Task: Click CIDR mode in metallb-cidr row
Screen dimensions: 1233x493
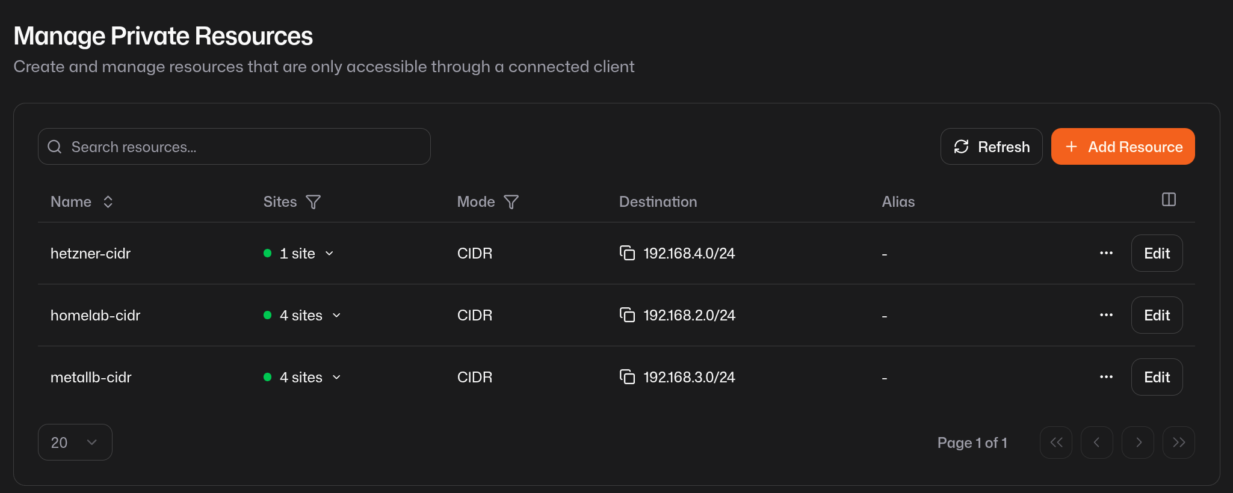Action: [x=475, y=378]
